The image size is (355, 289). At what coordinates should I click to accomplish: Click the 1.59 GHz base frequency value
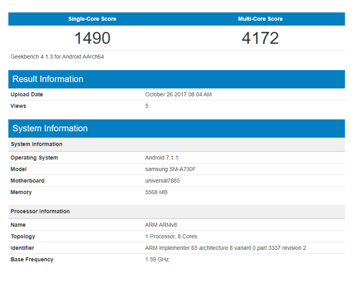(157, 260)
